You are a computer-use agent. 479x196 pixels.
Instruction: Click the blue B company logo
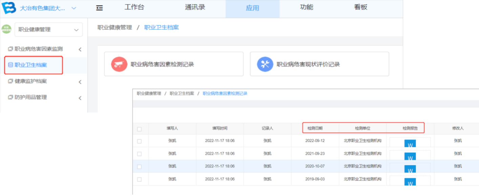click(9, 7)
